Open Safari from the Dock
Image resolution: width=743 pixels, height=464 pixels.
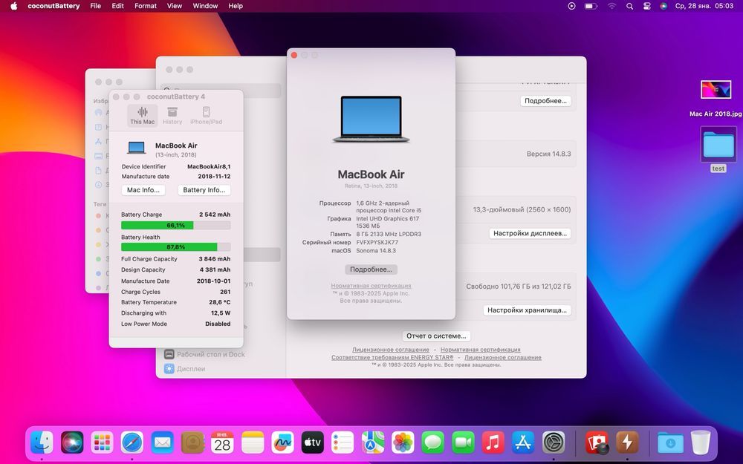pyautogui.click(x=132, y=442)
